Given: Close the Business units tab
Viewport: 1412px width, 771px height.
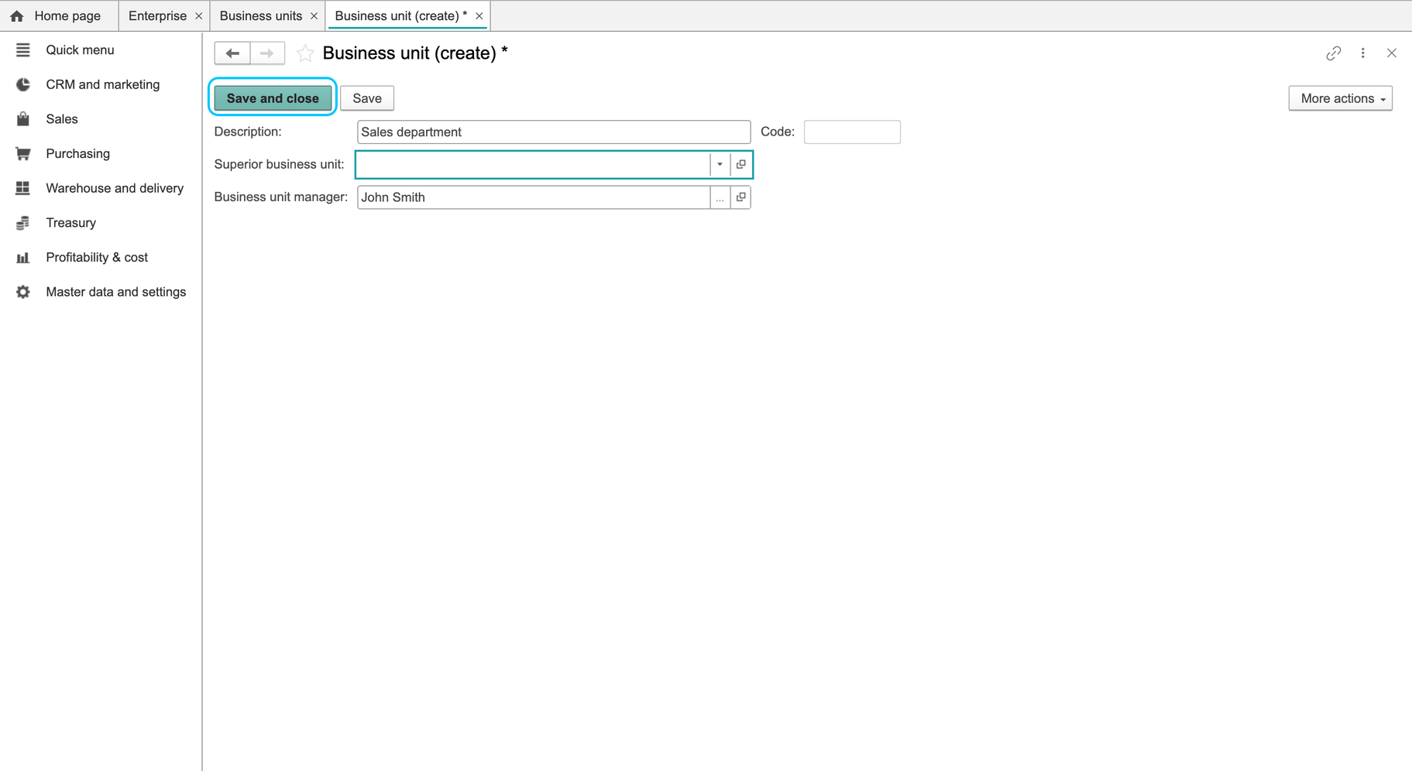Looking at the screenshot, I should [314, 16].
